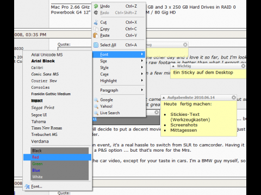The height and width of the screenshot is (195, 261).
Task: Search selection with Google entry
Action: tap(119, 100)
